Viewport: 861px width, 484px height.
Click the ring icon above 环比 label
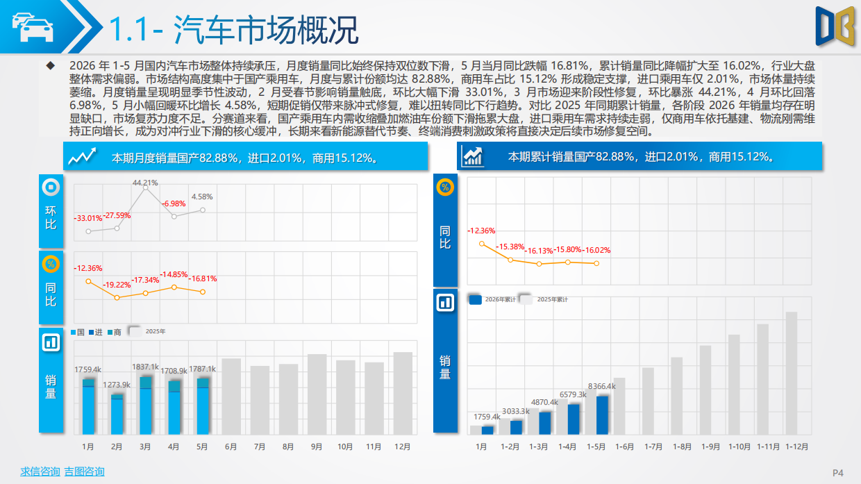click(x=51, y=187)
